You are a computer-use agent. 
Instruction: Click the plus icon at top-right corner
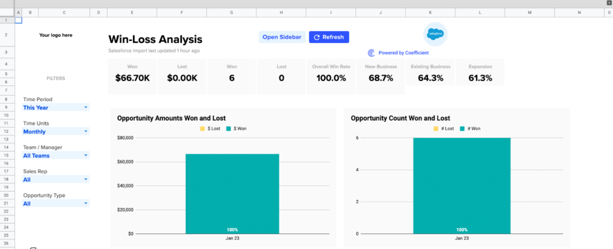coord(609,3)
